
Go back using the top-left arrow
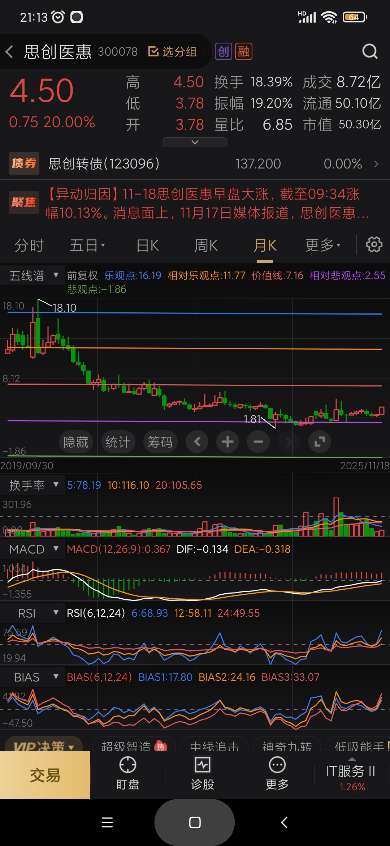click(9, 52)
